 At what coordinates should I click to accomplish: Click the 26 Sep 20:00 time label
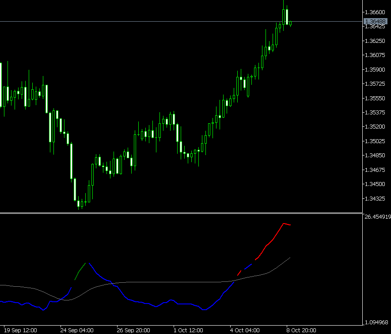133,330
